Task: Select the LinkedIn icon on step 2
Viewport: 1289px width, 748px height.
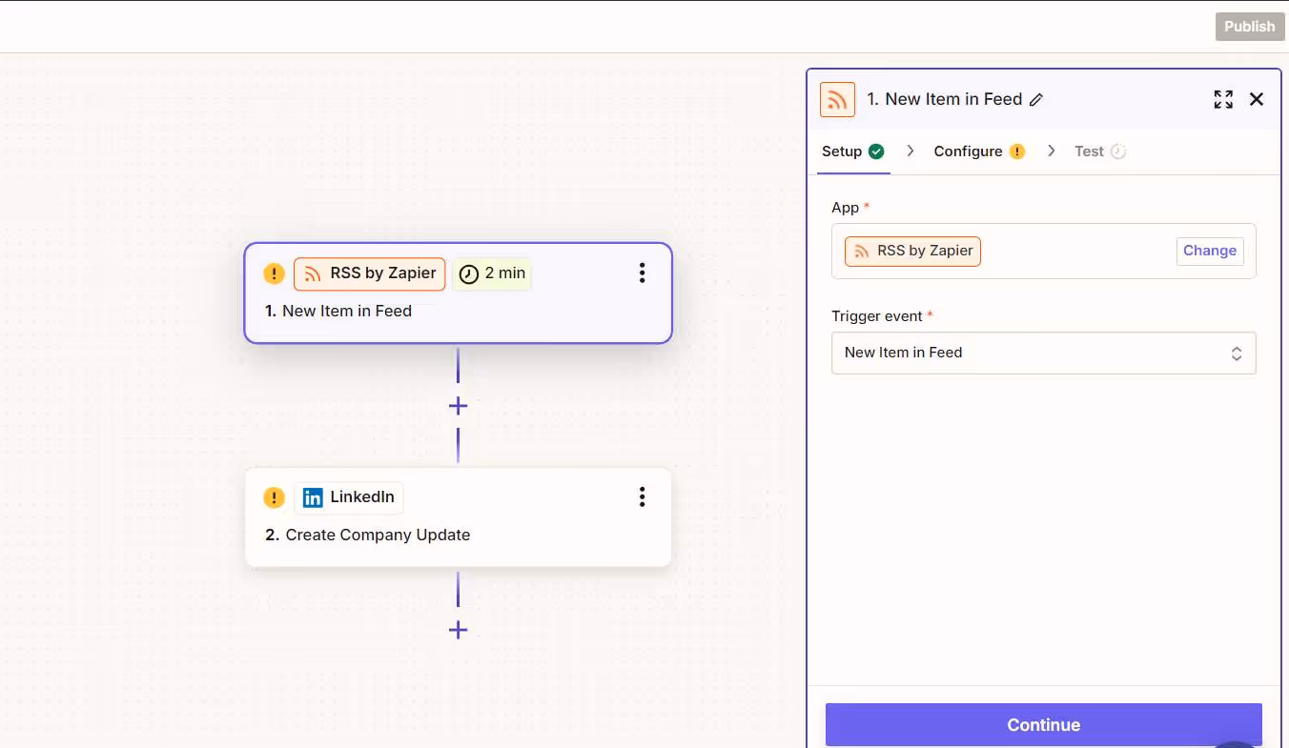Action: click(313, 496)
